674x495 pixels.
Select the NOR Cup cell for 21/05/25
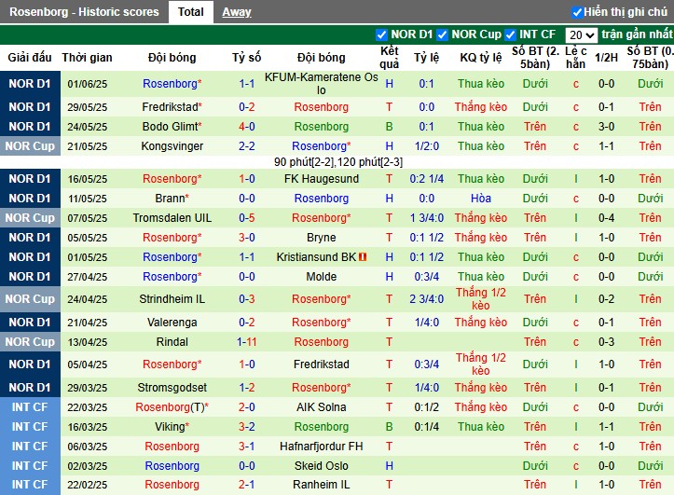coord(30,146)
